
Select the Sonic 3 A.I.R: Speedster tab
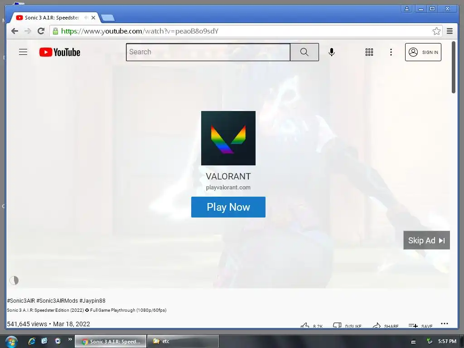(x=52, y=18)
